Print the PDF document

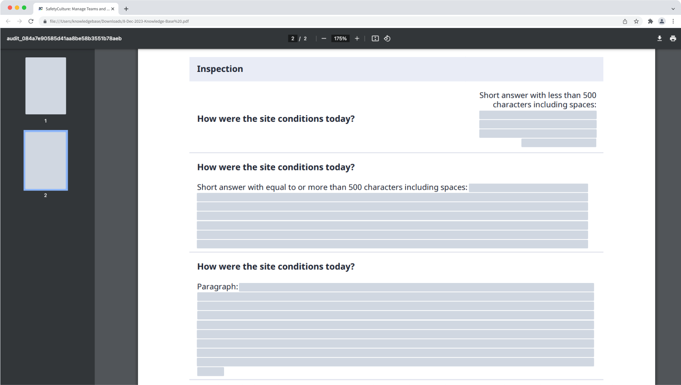(673, 38)
